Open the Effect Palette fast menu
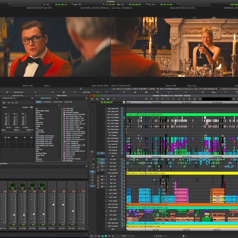Viewport: 238px width, 238px height. coord(87,98)
